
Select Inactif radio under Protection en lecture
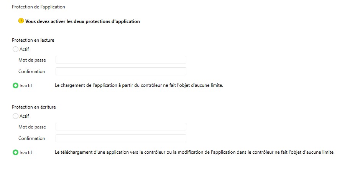15,86
